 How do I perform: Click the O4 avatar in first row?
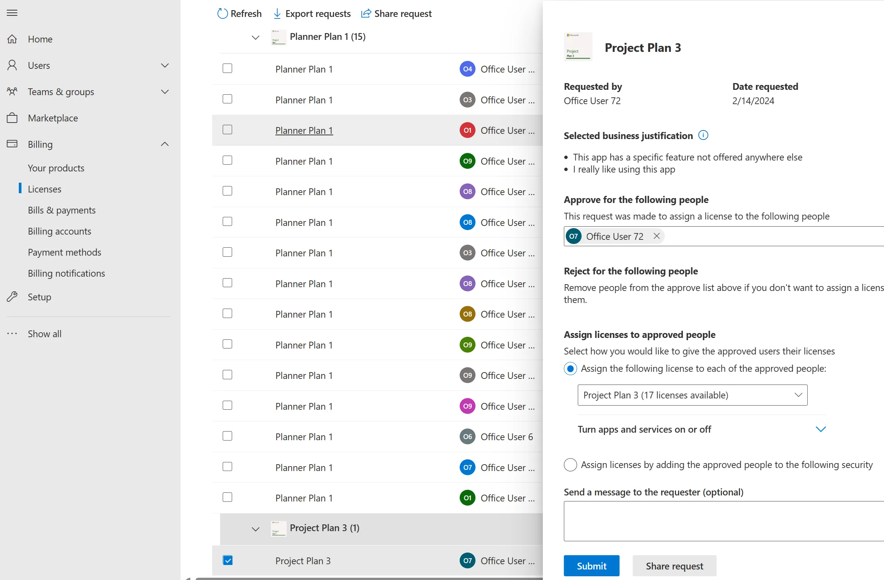[x=467, y=69]
